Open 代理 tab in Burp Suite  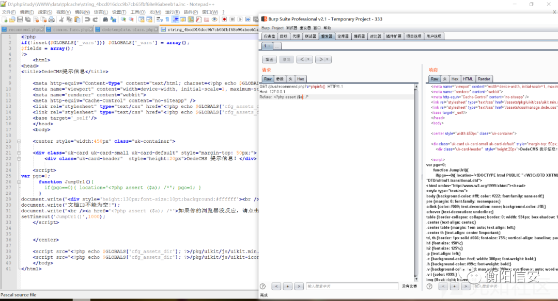(296, 36)
